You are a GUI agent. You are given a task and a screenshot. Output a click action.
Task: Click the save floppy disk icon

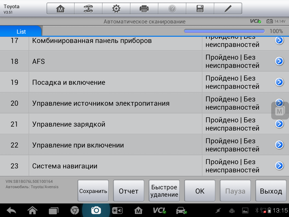point(200,9)
